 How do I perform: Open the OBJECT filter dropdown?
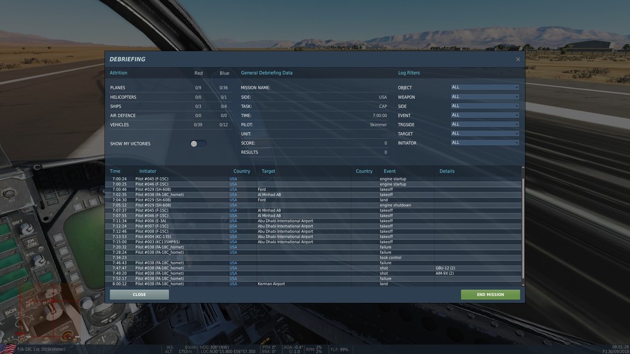pos(484,87)
